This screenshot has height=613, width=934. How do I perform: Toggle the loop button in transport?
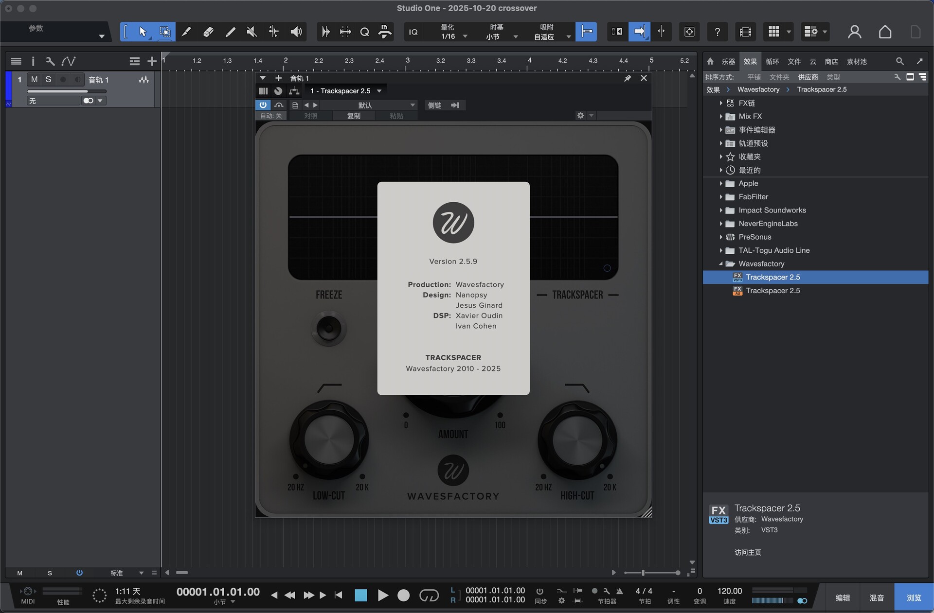(x=429, y=595)
